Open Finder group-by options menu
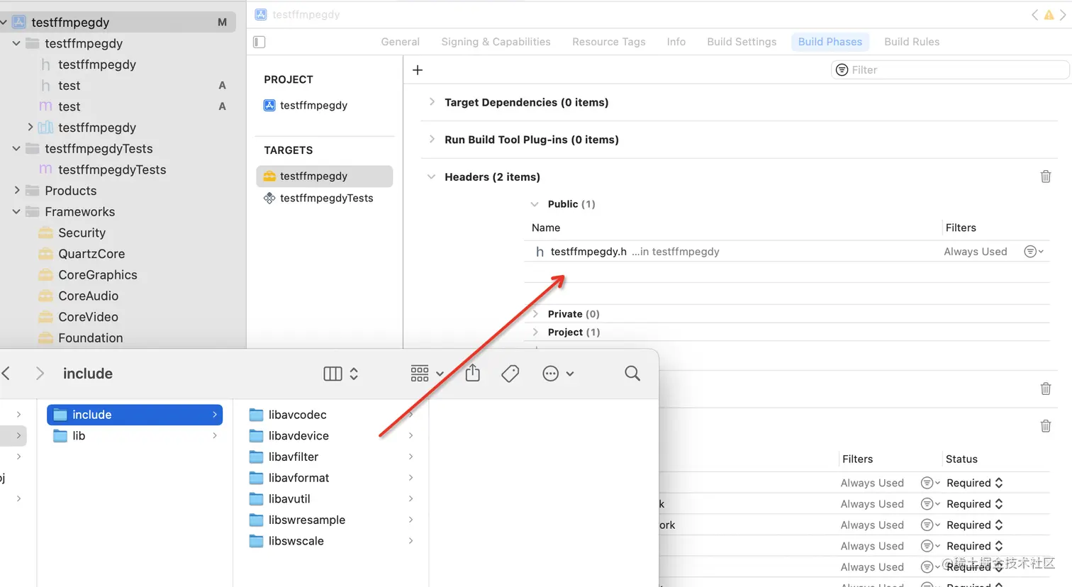The height and width of the screenshot is (587, 1072). click(x=428, y=374)
